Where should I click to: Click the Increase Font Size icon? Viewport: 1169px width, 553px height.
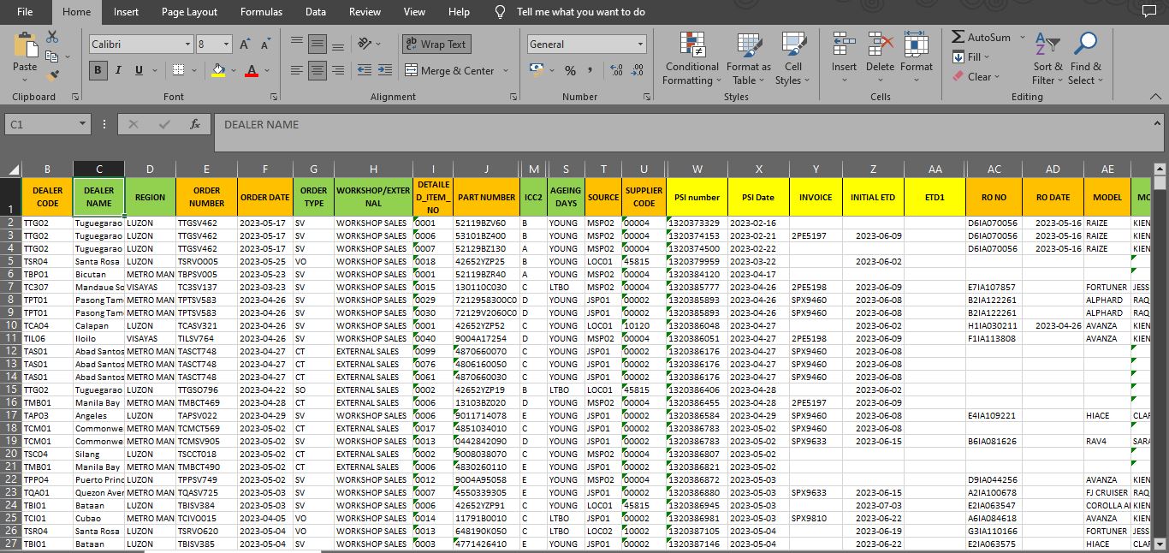click(245, 44)
